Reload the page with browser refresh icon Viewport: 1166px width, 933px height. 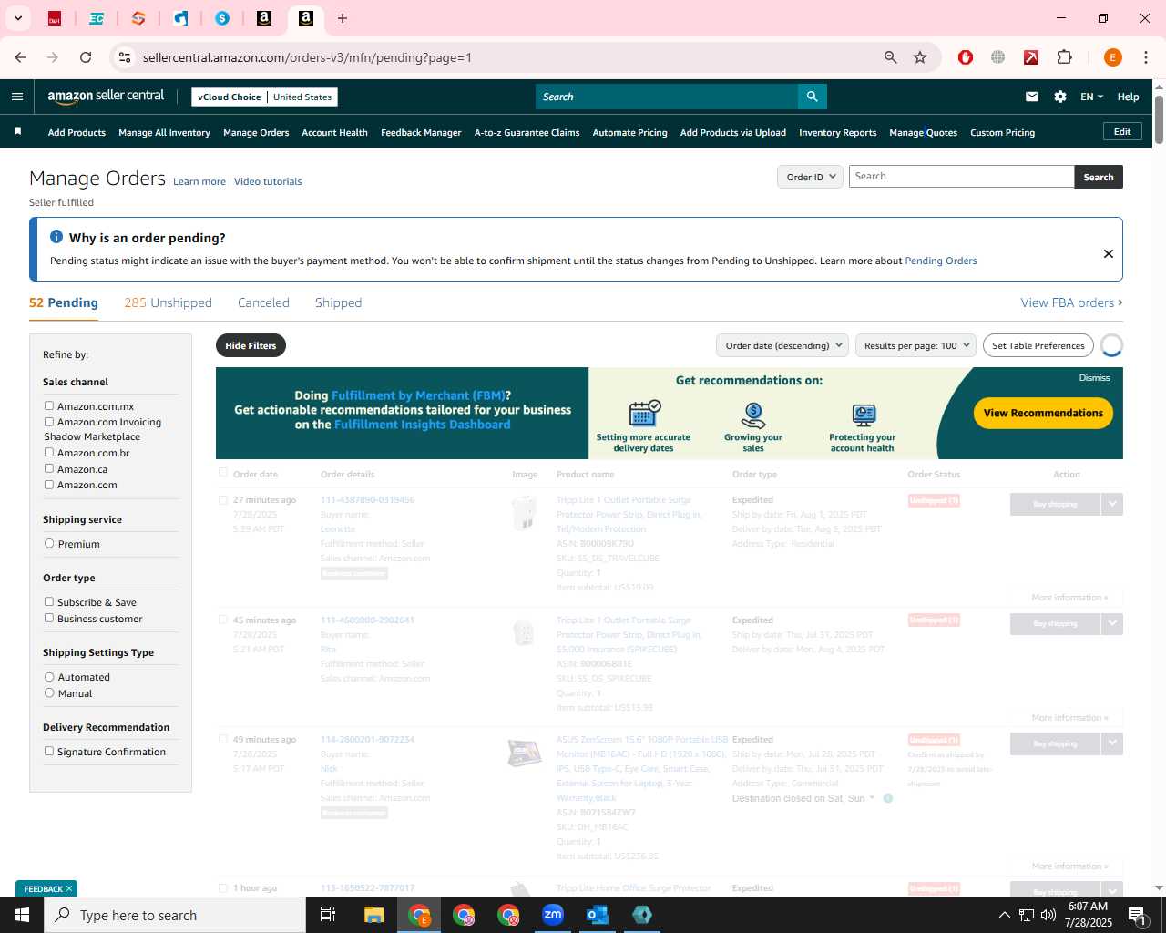pyautogui.click(x=86, y=57)
